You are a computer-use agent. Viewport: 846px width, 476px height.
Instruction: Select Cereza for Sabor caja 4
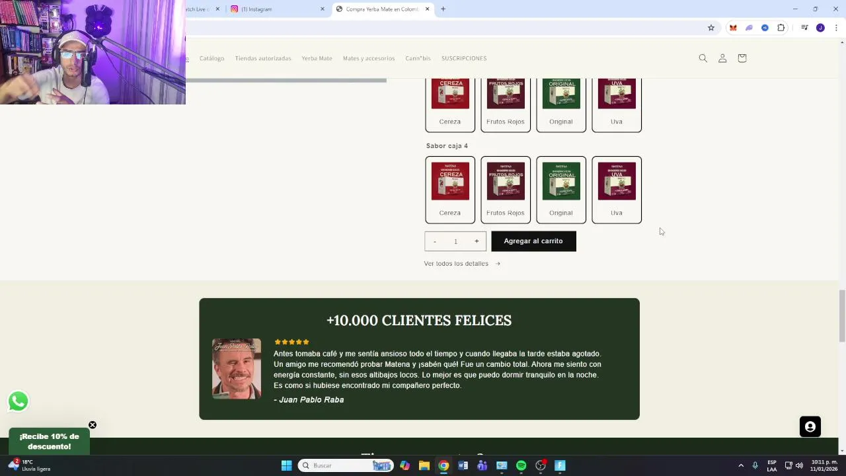pyautogui.click(x=450, y=190)
